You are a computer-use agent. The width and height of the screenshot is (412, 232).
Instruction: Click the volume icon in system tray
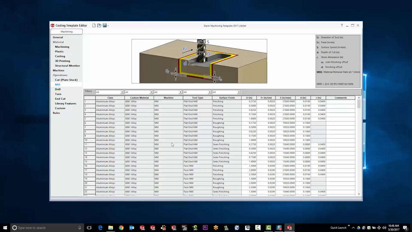(384, 228)
